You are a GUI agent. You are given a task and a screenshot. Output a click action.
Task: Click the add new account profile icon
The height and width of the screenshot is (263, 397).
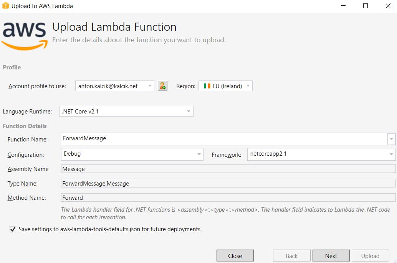pos(162,86)
